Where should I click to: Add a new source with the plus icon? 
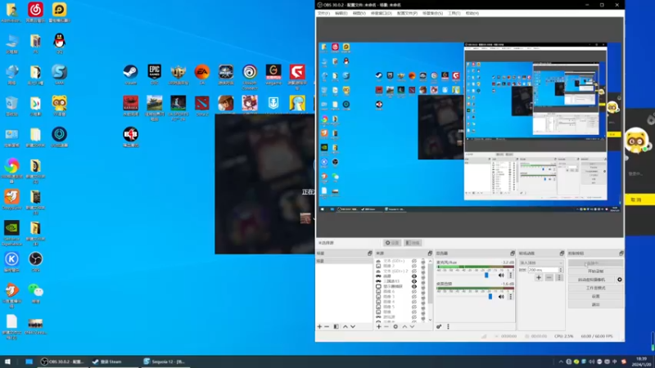click(x=378, y=326)
